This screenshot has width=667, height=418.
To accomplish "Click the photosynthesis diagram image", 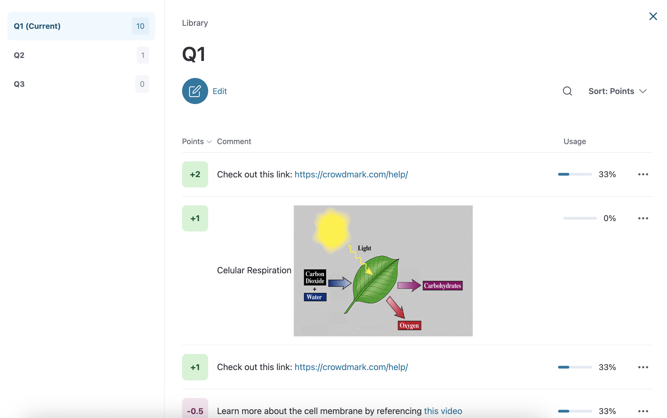I will click(383, 271).
